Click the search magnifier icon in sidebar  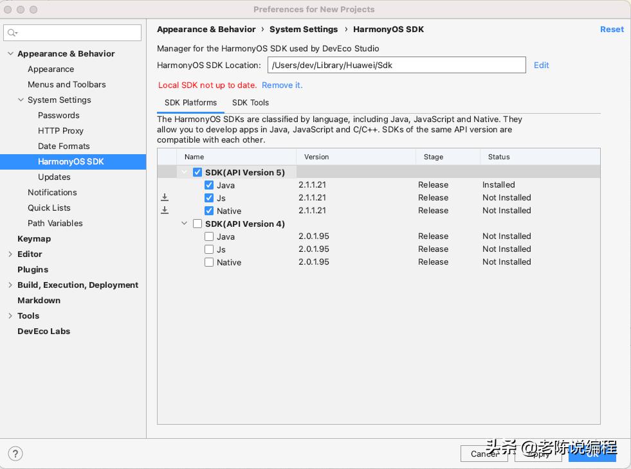tap(13, 33)
